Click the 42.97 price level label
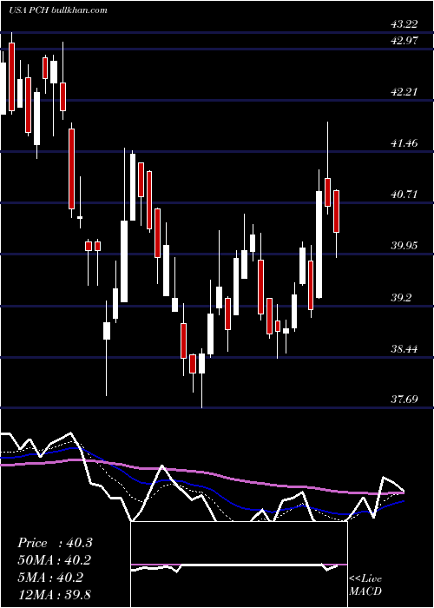434x608 pixels. click(404, 40)
